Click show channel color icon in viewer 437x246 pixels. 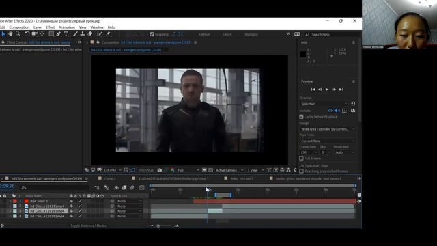click(x=172, y=170)
